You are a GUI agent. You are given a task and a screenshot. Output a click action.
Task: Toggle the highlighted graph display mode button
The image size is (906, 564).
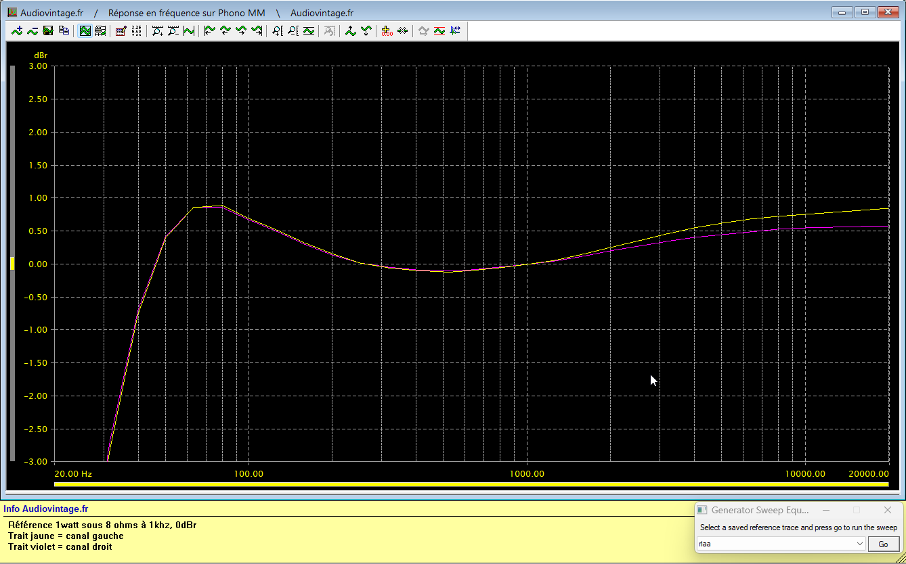click(85, 30)
